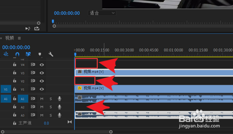Click program monitor zoom scrollbar handle

click(54, 26)
